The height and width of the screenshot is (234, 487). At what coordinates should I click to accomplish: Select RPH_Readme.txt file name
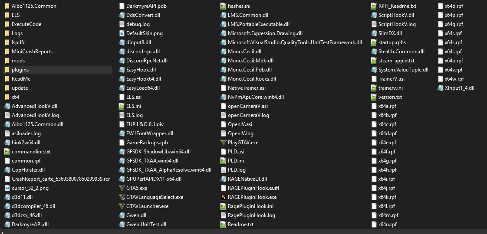point(397,6)
